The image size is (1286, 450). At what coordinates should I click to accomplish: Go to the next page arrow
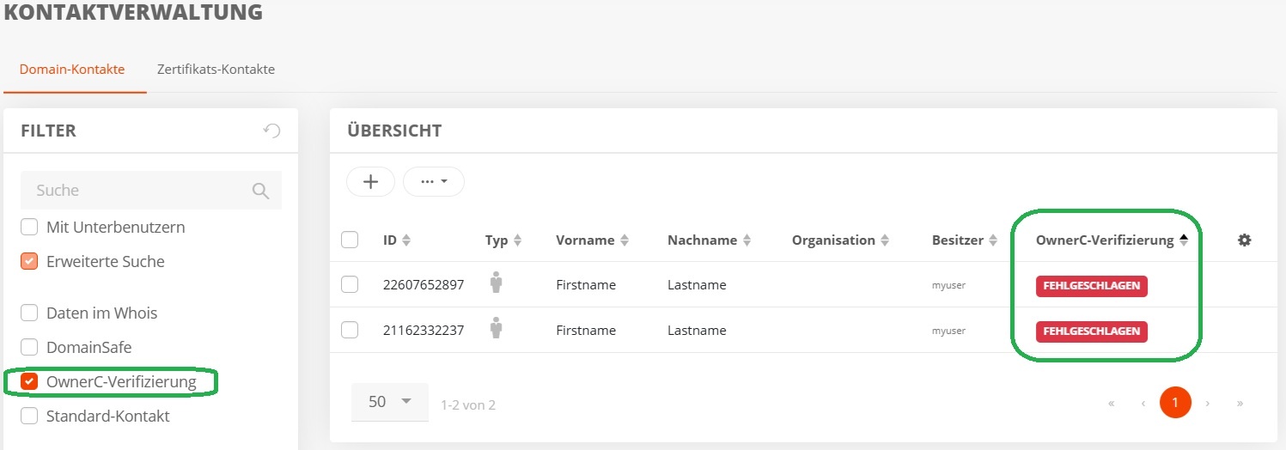(x=1208, y=403)
